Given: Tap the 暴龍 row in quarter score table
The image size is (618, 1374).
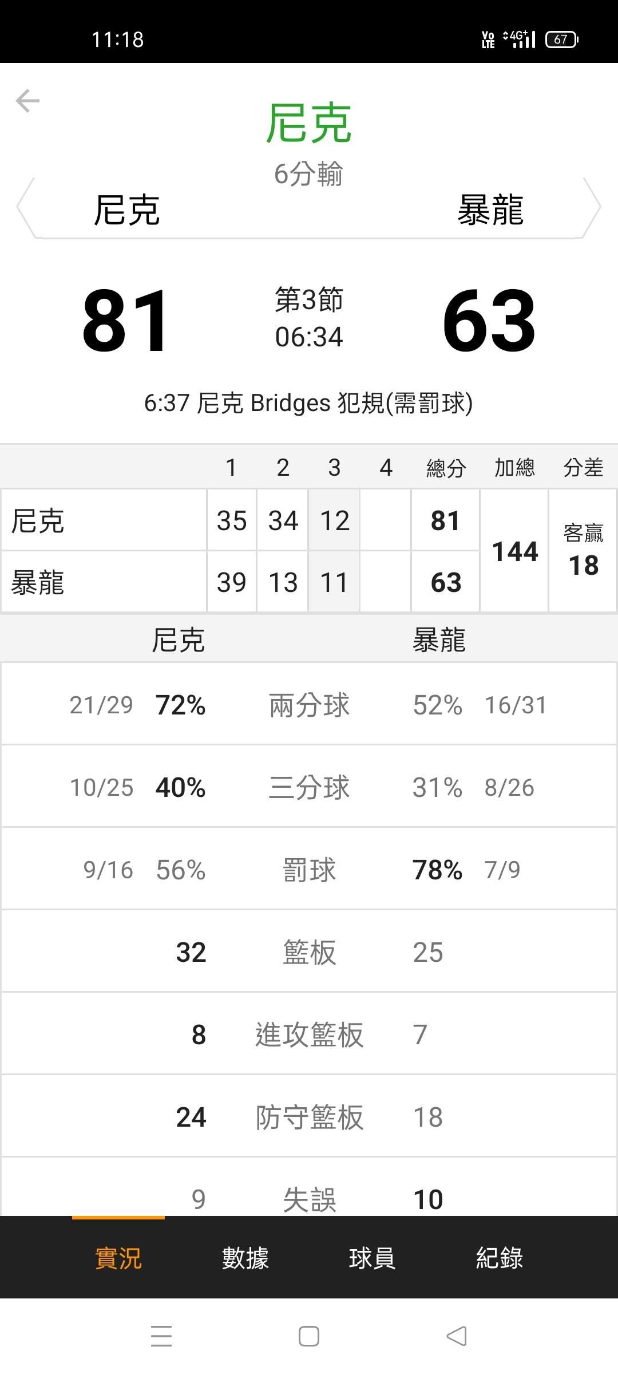Looking at the screenshot, I should (x=103, y=582).
